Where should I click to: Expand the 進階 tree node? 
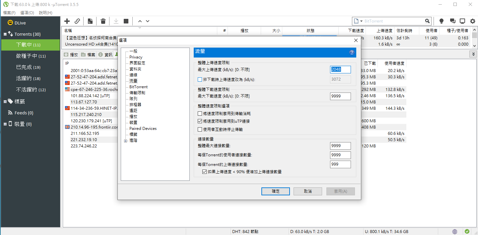(125, 141)
